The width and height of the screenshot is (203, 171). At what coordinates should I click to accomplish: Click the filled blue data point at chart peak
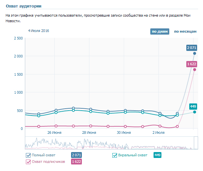194,53
